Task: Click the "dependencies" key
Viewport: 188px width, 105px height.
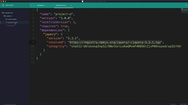Action: coord(52,30)
